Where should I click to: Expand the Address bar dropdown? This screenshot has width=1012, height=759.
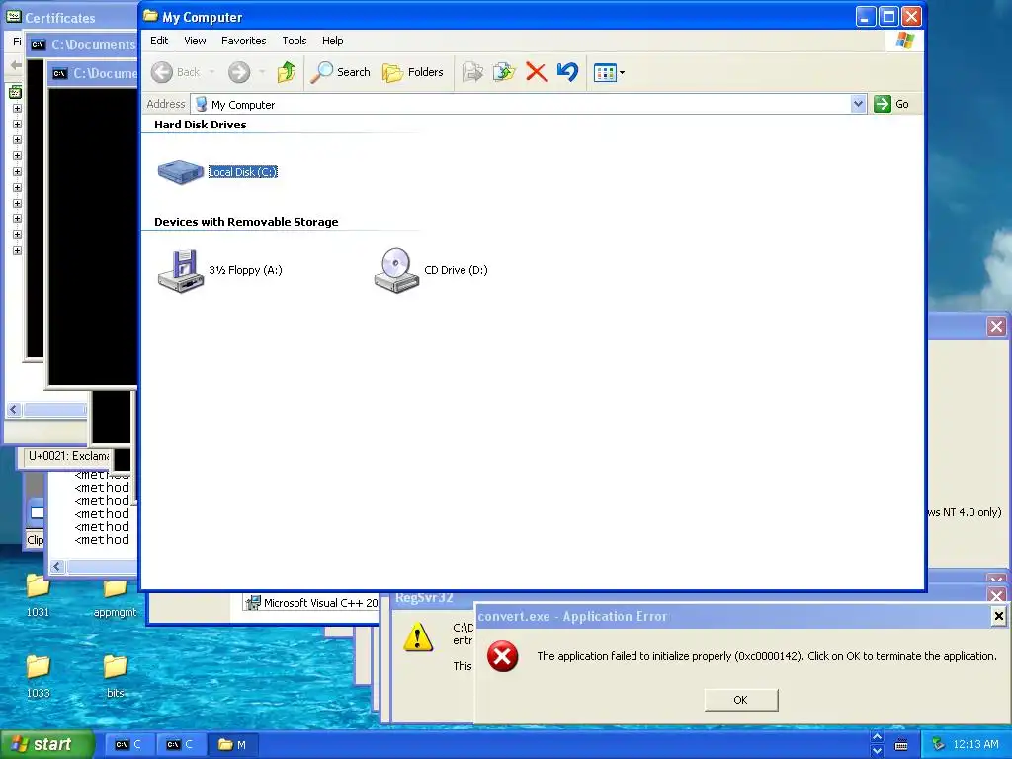pyautogui.click(x=858, y=104)
